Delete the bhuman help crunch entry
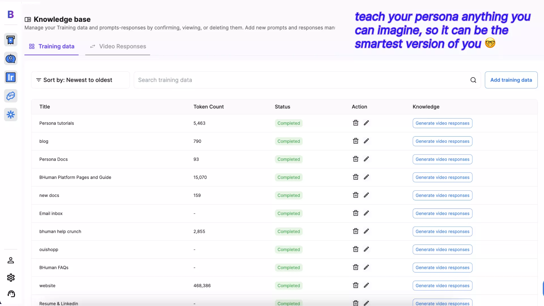The image size is (544, 306). click(356, 231)
